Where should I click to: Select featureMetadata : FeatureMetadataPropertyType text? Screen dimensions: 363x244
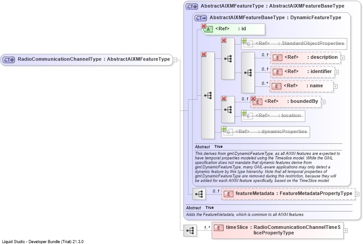pyautogui.click(x=294, y=194)
